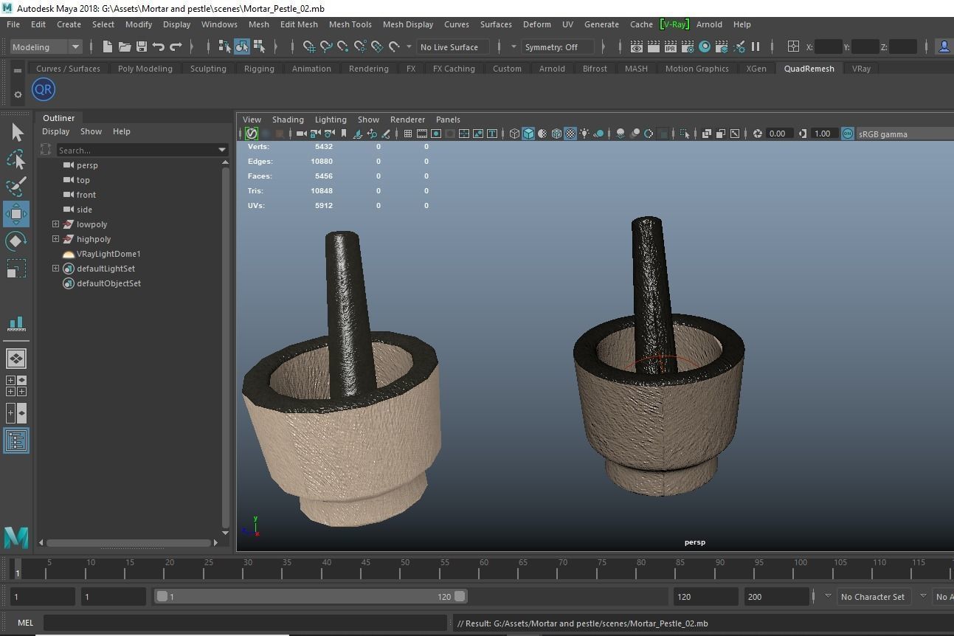Select the Move tool in toolbox
This screenshot has height=636, width=954.
coord(16,214)
